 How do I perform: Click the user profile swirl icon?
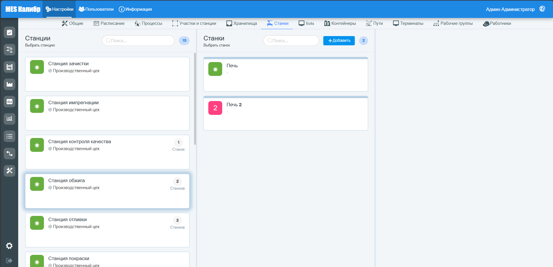tap(542, 9)
